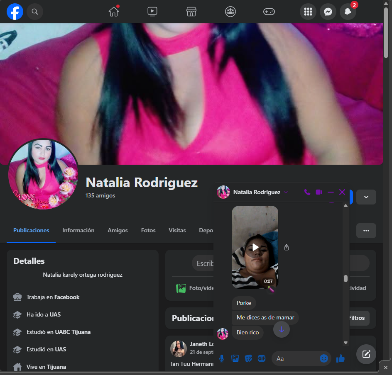The width and height of the screenshot is (392, 375).
Task: Open the ellipsis menu next to profile tabs
Action: click(366, 230)
